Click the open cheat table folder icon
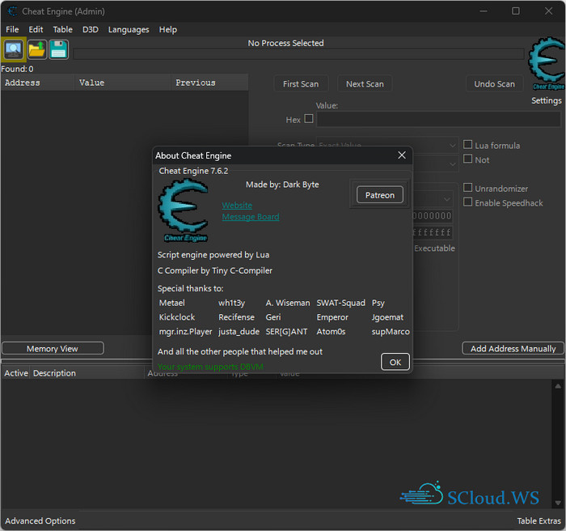The image size is (566, 531). pos(36,49)
